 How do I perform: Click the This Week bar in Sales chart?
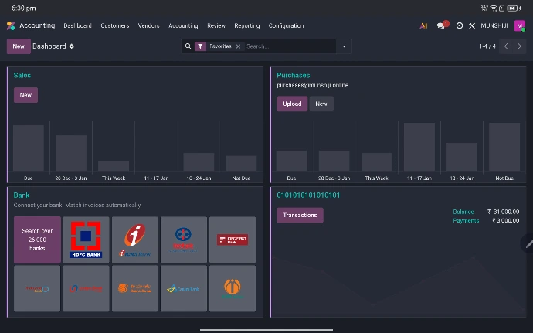[x=114, y=165]
